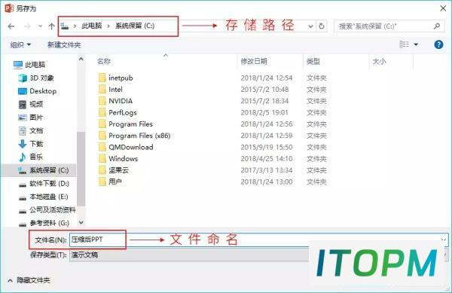Refresh the current folder listing
The height and width of the screenshot is (293, 452).
322,26
